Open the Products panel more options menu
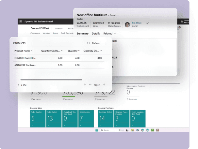This screenshot has width=198, height=149. pyautogui.click(x=106, y=43)
